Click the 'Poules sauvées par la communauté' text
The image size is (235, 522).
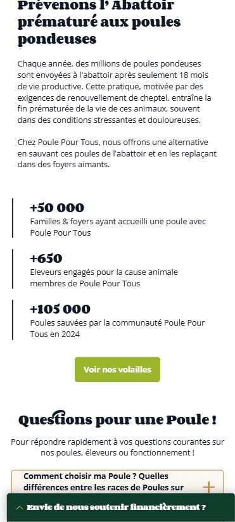(x=117, y=328)
